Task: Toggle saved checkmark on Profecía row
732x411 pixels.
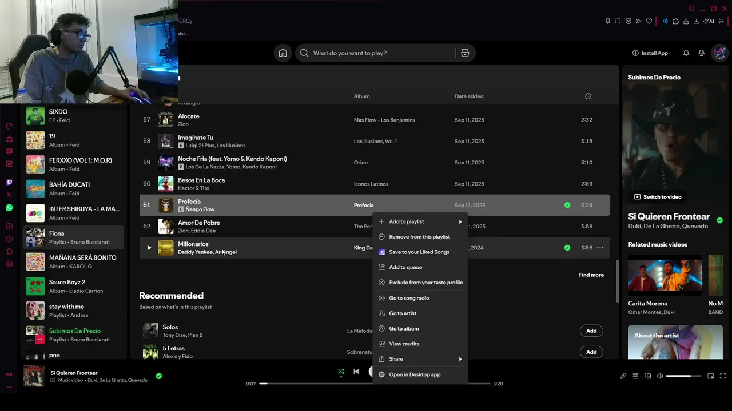Action: [567, 205]
